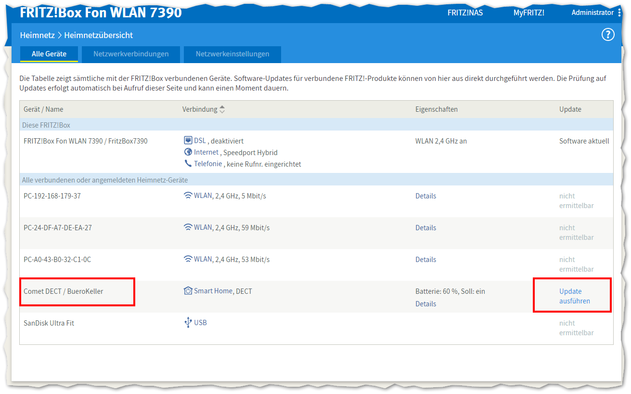Viewport: 631px width, 394px height.
Task: Click the Smart Home, DECT connection text
Action: tap(223, 291)
